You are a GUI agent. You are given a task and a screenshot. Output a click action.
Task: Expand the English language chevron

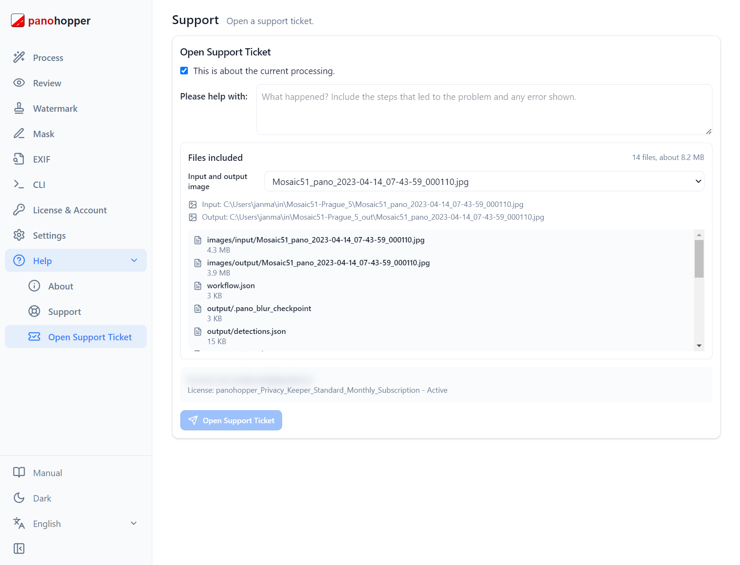tap(134, 524)
